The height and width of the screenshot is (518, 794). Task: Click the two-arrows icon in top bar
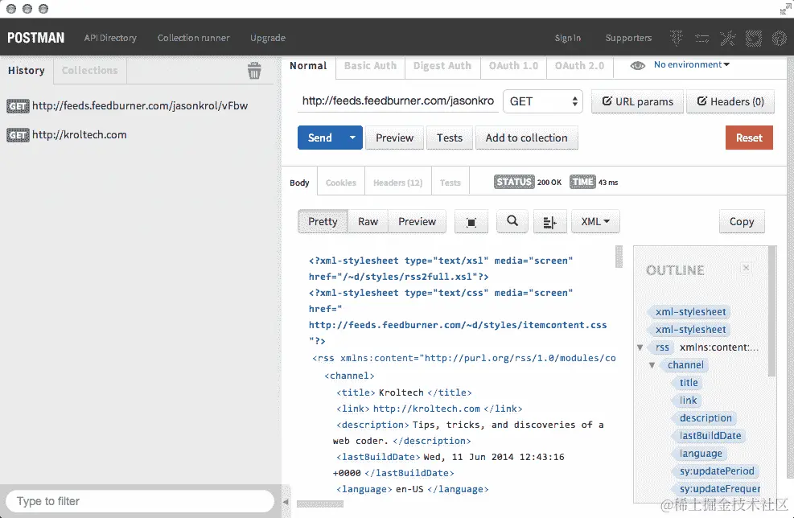tap(701, 38)
